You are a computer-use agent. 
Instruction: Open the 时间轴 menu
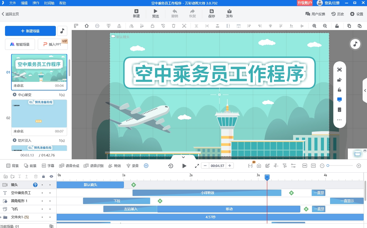(49, 3)
